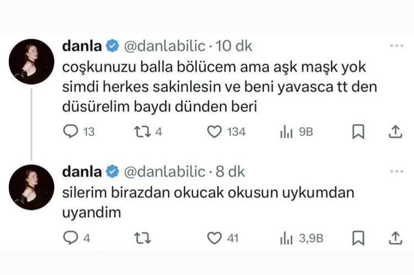Like the second tweet with 41 likes
The height and width of the screenshot is (275, 414).
click(x=214, y=238)
